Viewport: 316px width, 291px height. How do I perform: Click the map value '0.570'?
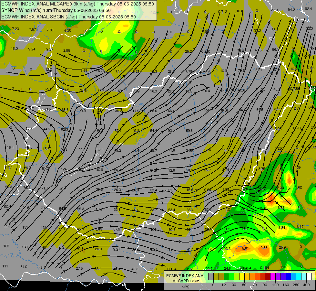tap(296, 128)
